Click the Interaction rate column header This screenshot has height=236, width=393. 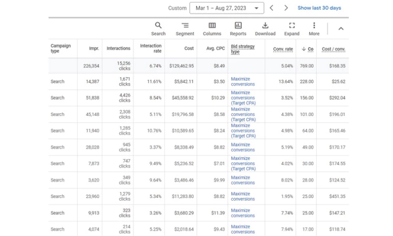[x=150, y=49]
